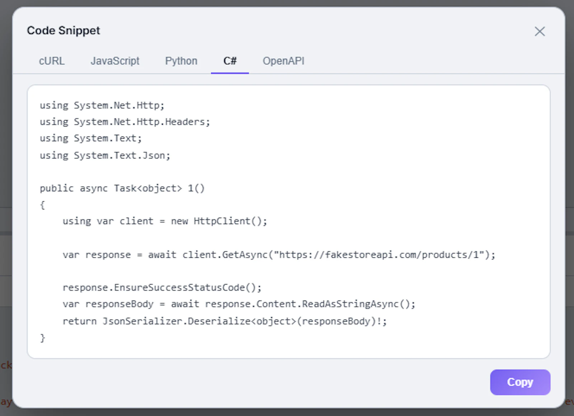Click 'response.EnsureSuccessStatusCode();' line

click(162, 288)
